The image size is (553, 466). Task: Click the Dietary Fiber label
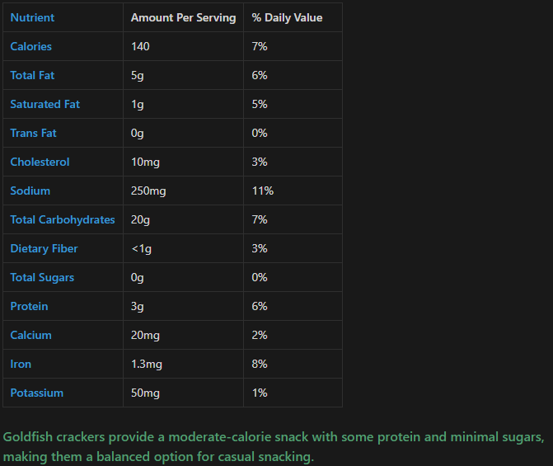click(x=44, y=248)
